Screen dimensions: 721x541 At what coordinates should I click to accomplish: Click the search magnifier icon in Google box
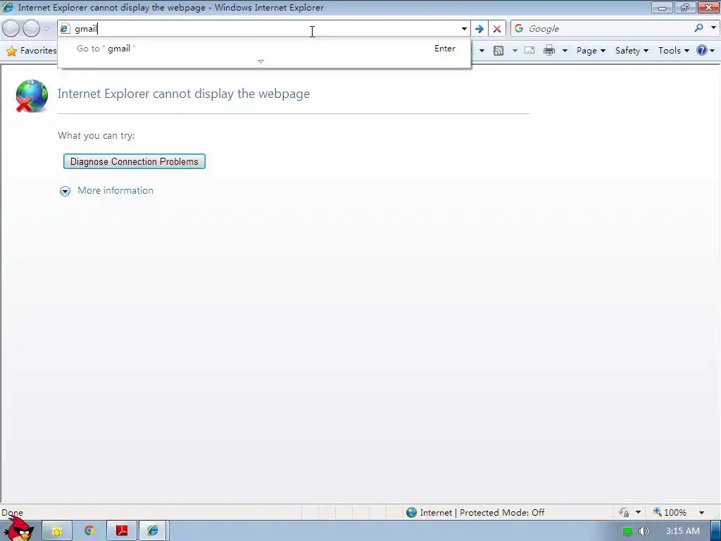tap(698, 28)
